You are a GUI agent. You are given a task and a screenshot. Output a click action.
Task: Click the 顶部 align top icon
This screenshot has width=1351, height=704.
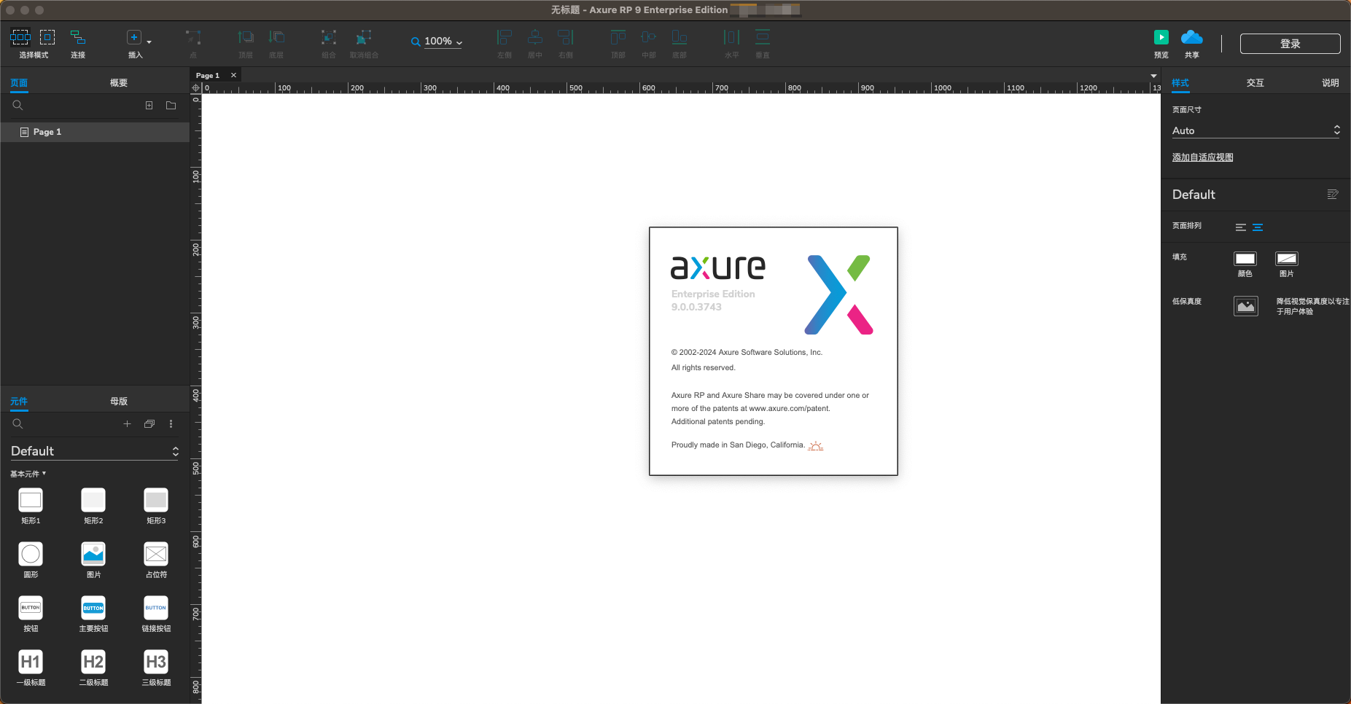pyautogui.click(x=618, y=37)
